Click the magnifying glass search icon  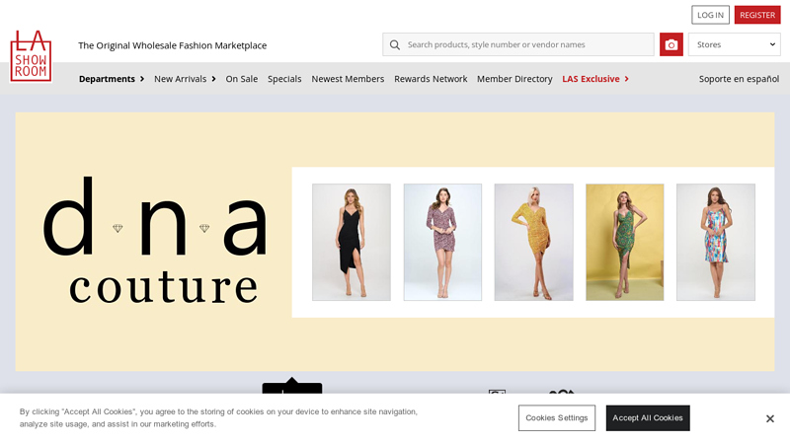395,44
